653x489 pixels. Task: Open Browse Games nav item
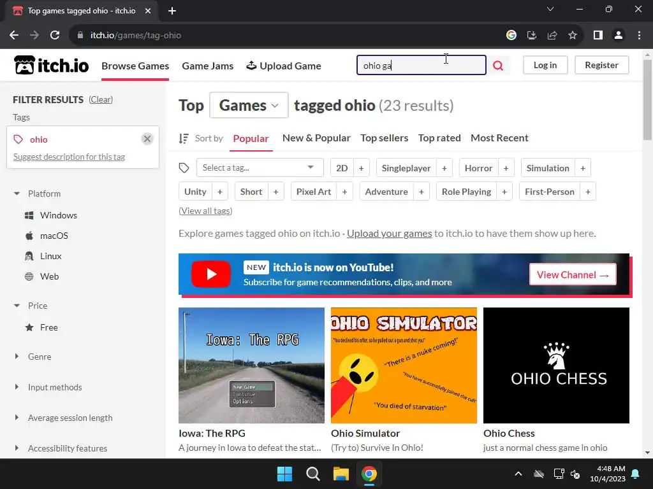[x=135, y=66]
